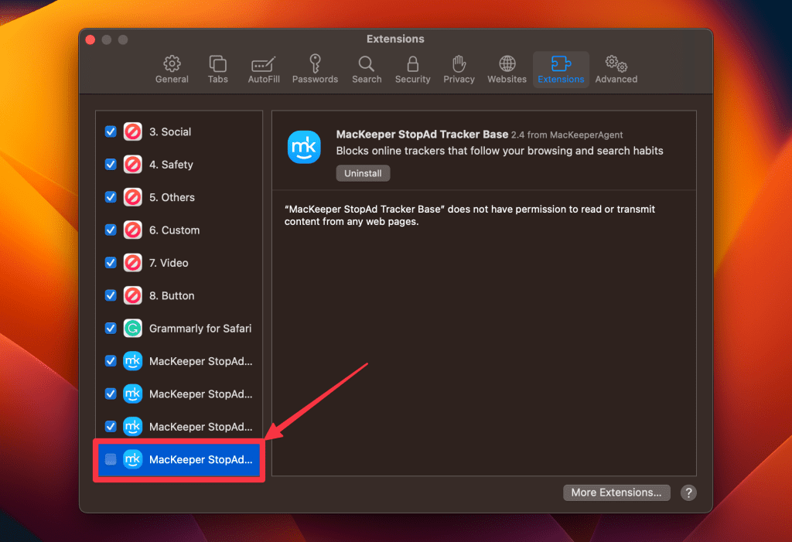Viewport: 792px width, 542px height.
Task: Uncheck the 5. Others extension checkbox
Action: tap(111, 197)
